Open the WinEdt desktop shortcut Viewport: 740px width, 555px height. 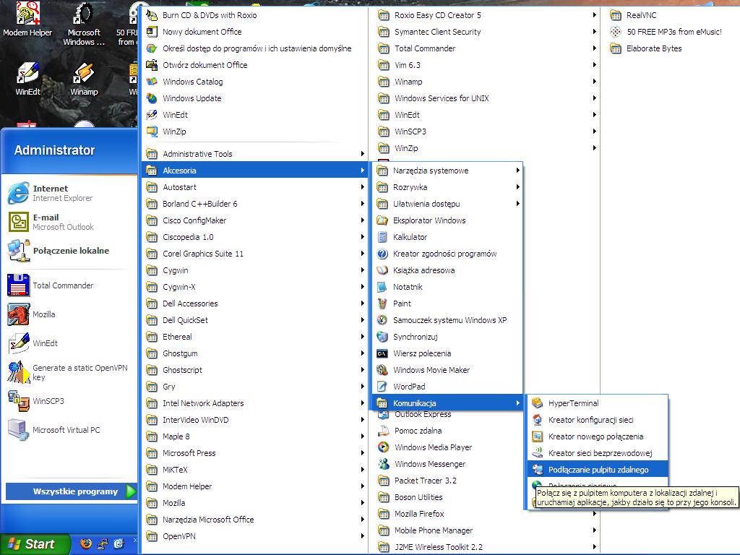(x=28, y=79)
